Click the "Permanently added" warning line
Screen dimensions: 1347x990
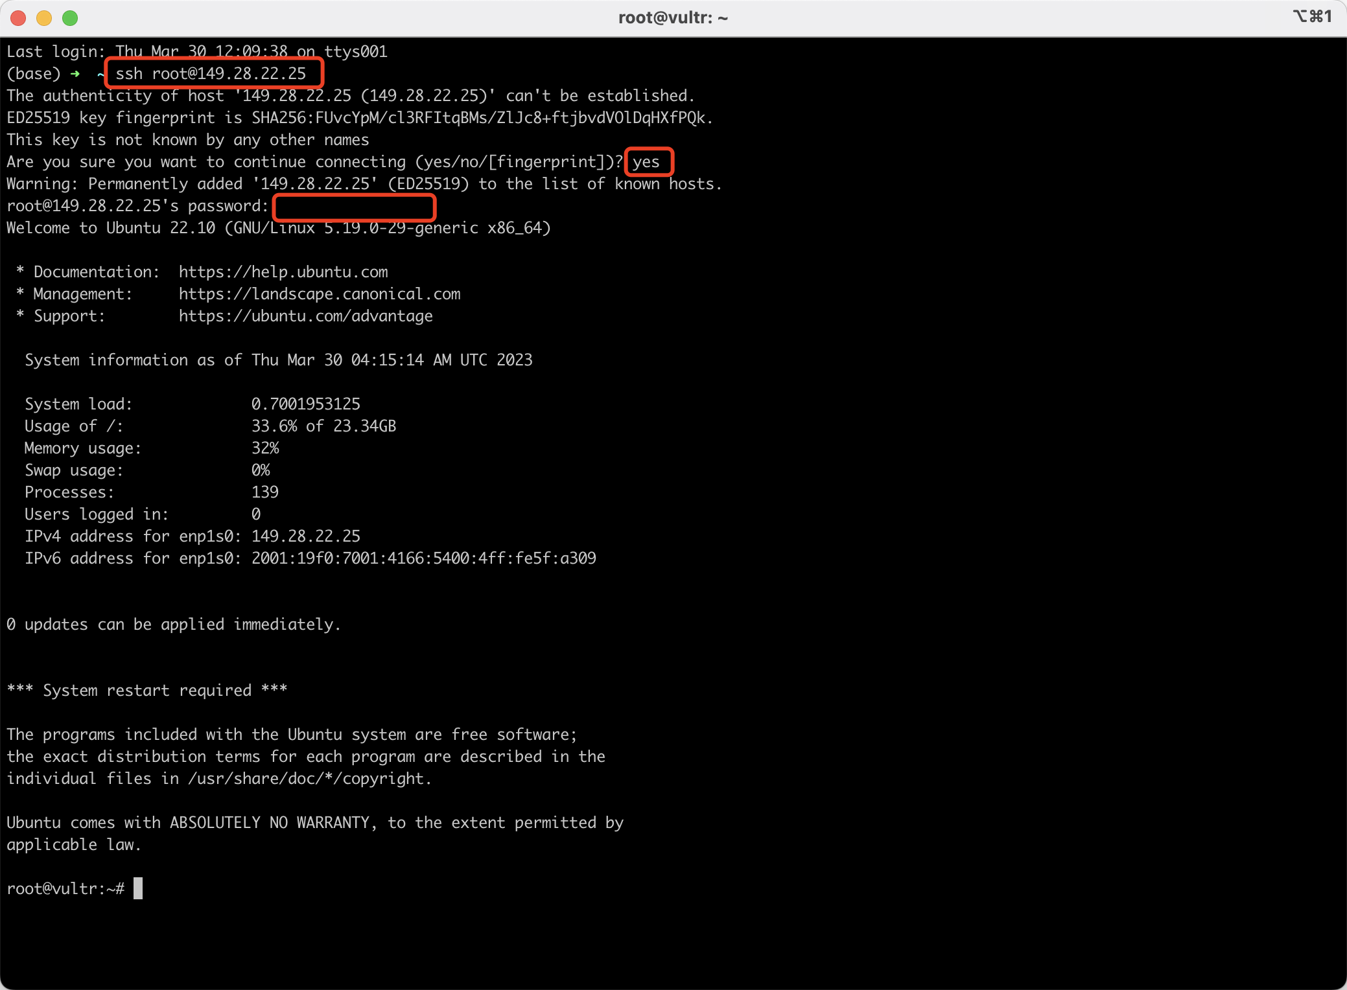(364, 184)
